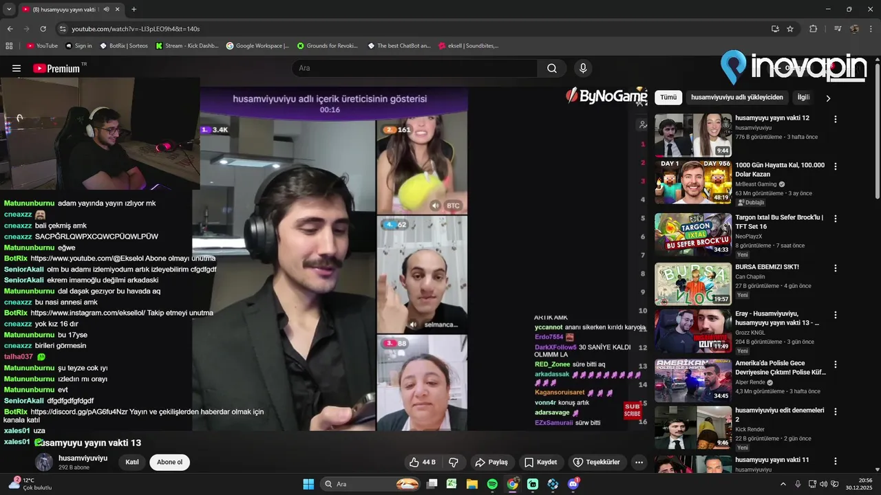Click the YouTube search magnifier button
881x495 pixels.
tap(552, 68)
